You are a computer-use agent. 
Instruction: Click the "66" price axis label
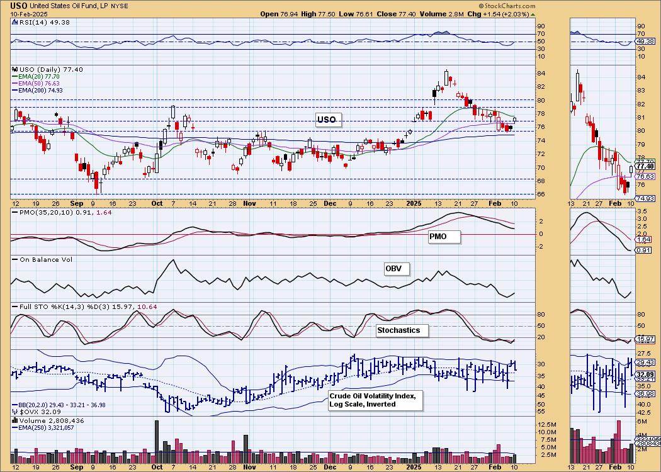click(541, 194)
